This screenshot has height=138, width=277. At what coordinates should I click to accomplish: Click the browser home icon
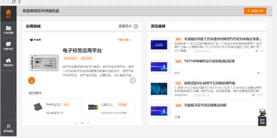(19, 2)
